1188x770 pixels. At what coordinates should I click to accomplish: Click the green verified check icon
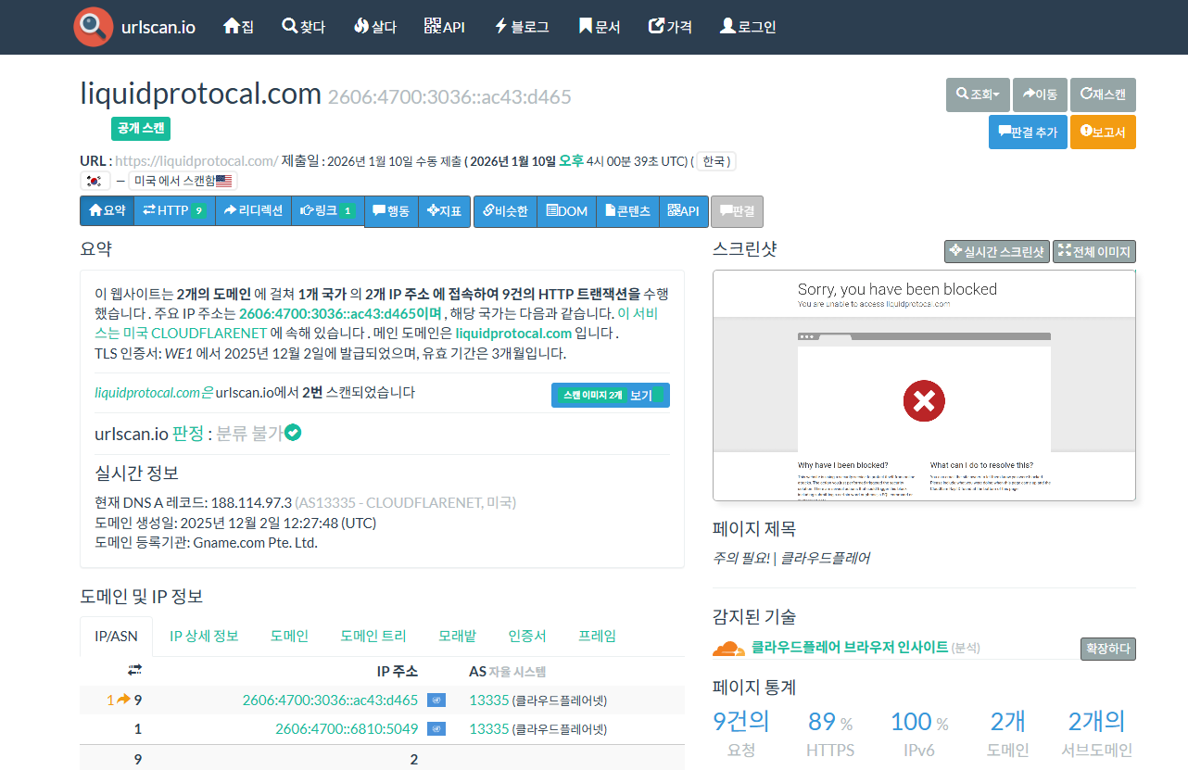click(293, 432)
